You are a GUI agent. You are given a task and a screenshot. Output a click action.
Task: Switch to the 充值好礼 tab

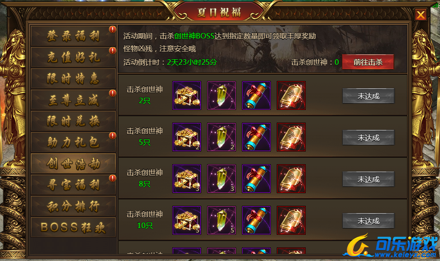point(73,57)
